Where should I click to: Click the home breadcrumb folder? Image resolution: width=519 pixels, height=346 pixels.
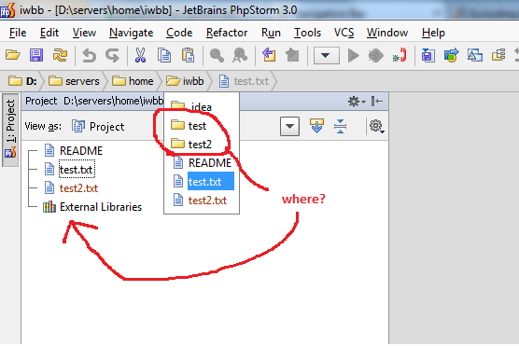click(x=133, y=81)
